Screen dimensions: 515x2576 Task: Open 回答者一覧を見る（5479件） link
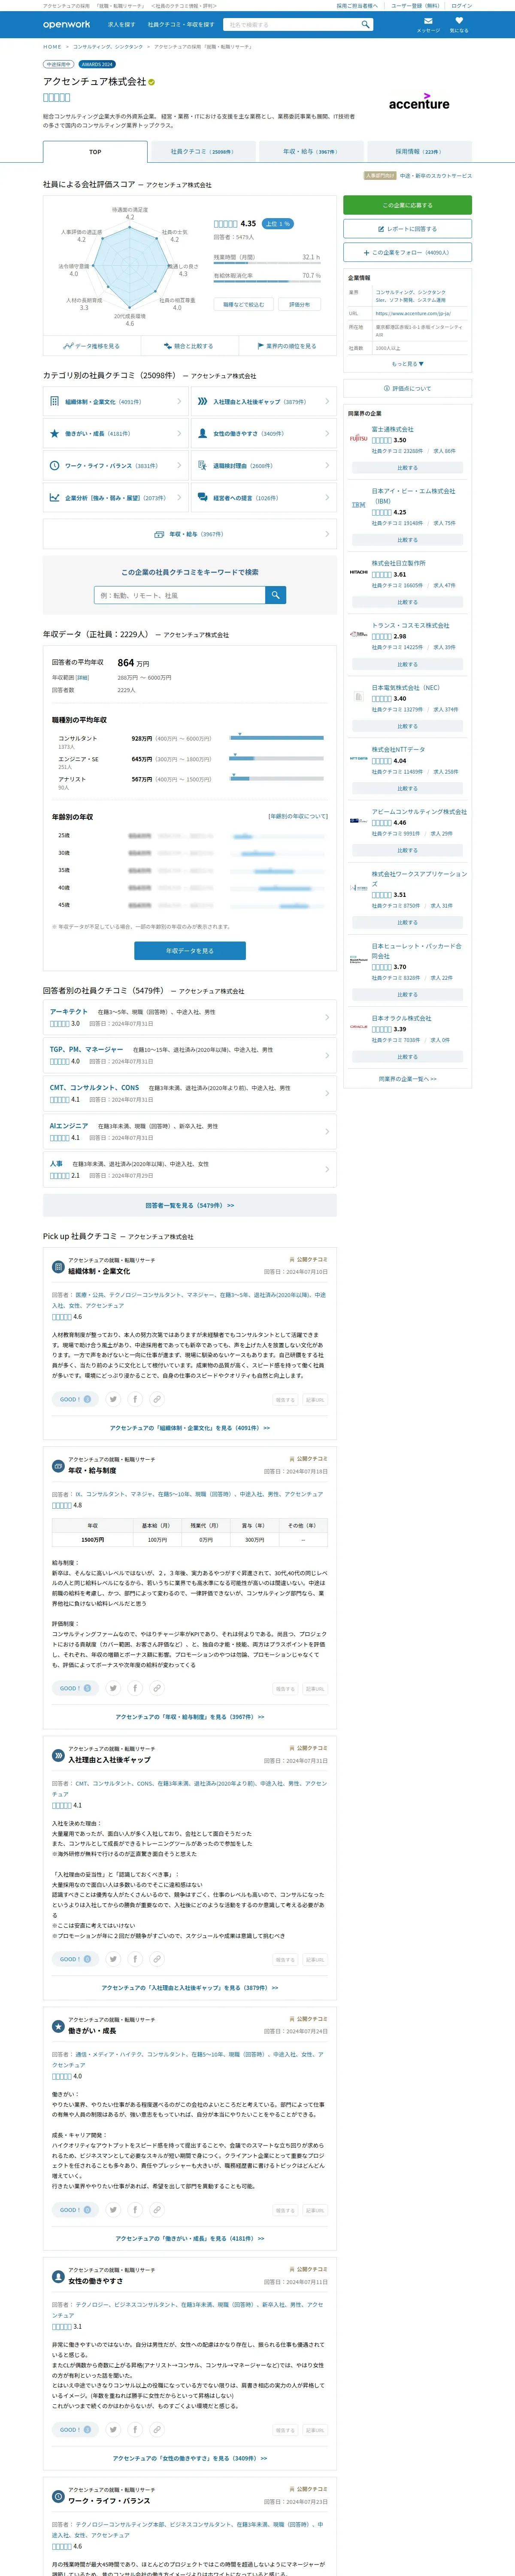pyautogui.click(x=190, y=1205)
